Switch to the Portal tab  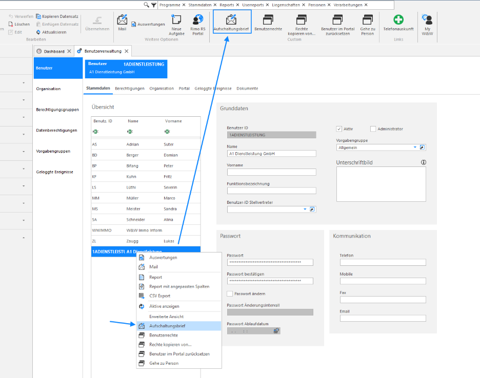pyautogui.click(x=184, y=89)
